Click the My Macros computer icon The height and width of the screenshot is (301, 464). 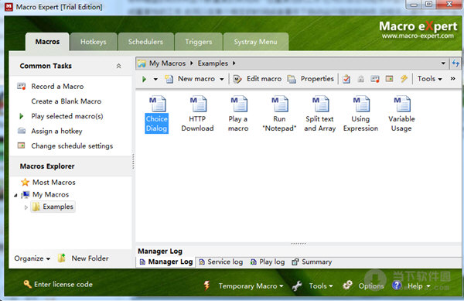click(x=26, y=194)
